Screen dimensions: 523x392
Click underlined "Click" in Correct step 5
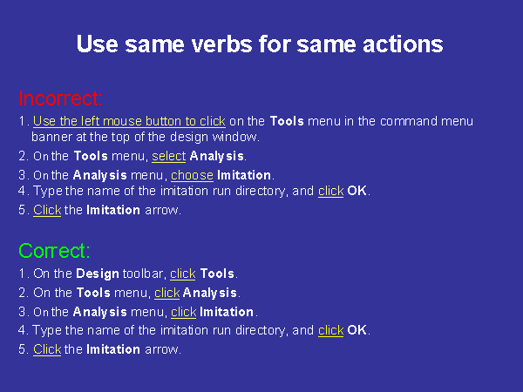[47, 349]
